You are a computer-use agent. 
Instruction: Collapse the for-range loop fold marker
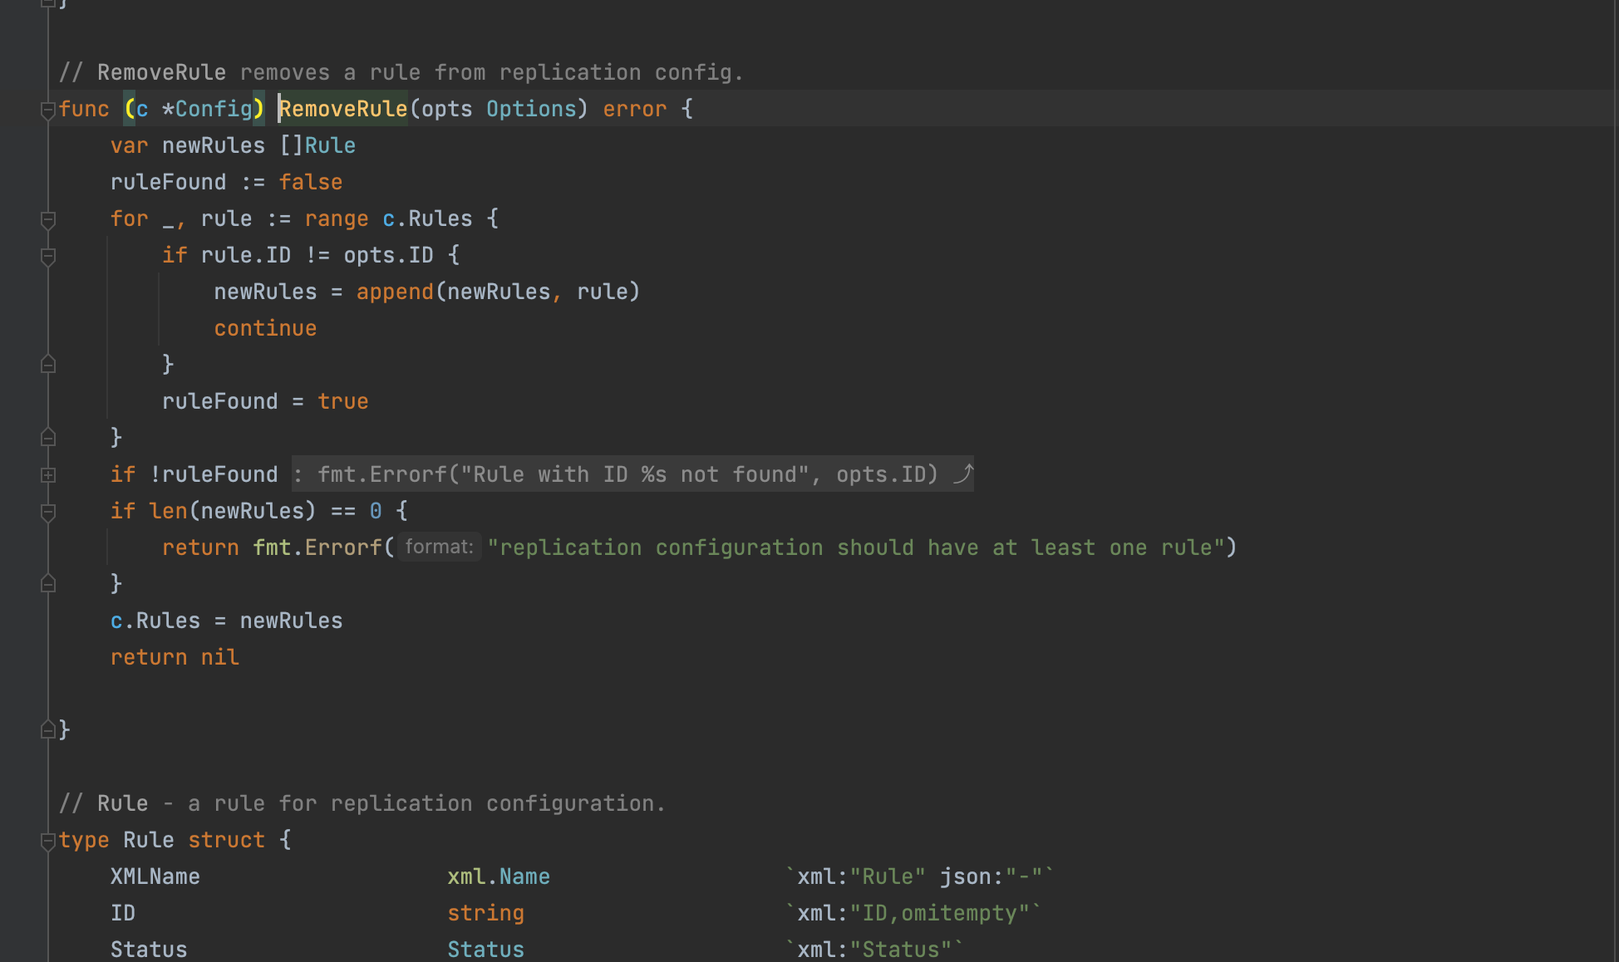[48, 219]
